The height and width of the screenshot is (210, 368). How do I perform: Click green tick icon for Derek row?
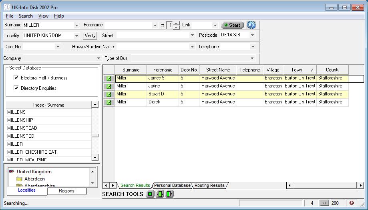click(109, 103)
